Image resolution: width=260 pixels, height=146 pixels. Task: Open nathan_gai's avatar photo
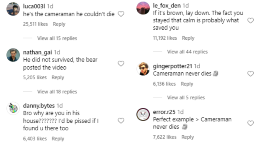13,55
